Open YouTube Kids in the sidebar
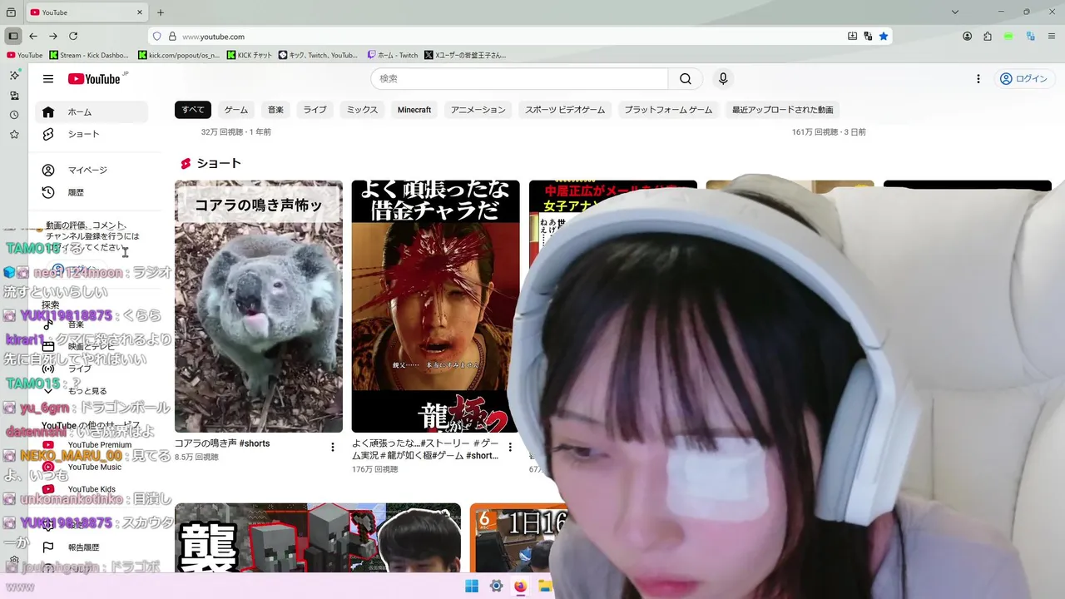This screenshot has width=1065, height=599. coord(92,489)
